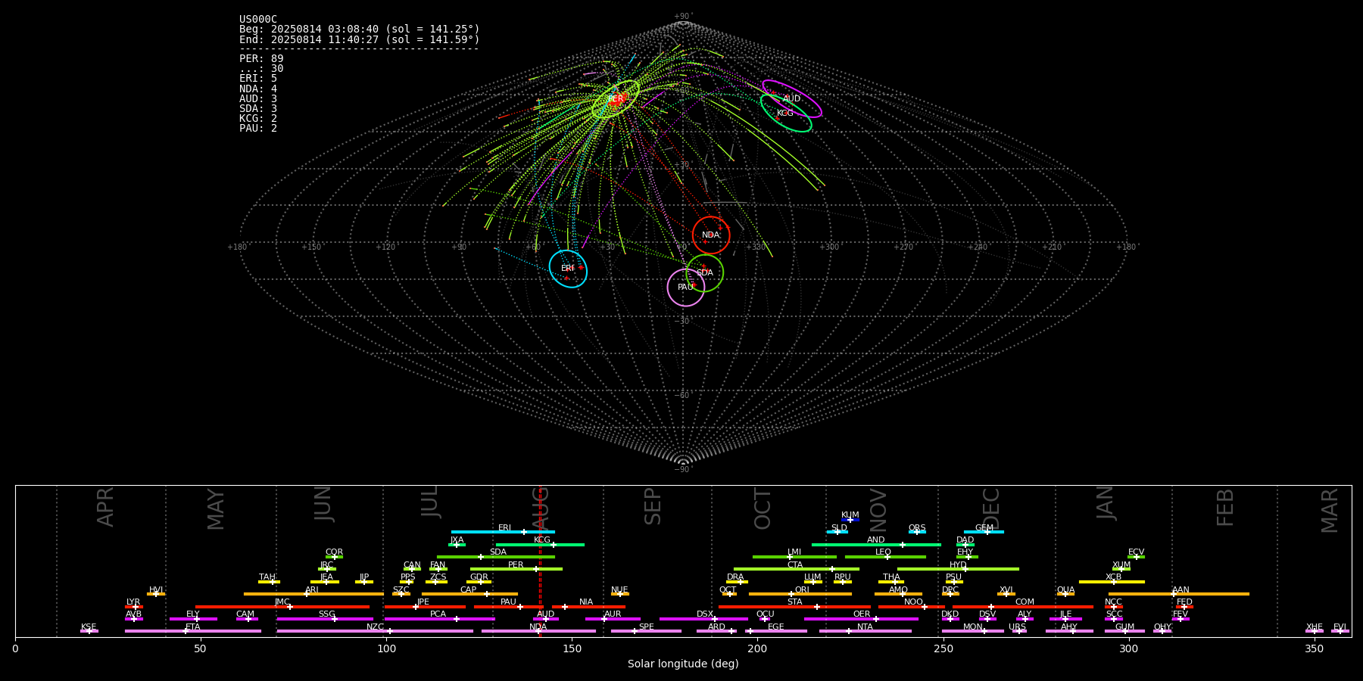Click the PER radiant ellipse on sky map
Image resolution: width=1363 pixels, height=681 pixels.
[616, 99]
